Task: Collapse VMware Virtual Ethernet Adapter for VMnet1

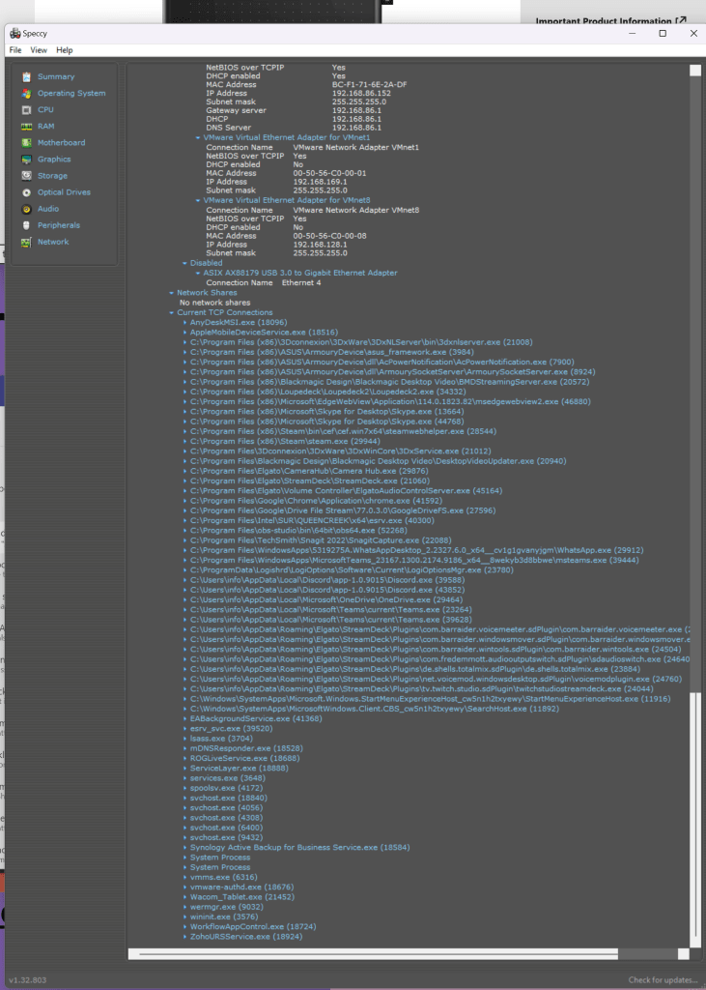Action: 197,137
